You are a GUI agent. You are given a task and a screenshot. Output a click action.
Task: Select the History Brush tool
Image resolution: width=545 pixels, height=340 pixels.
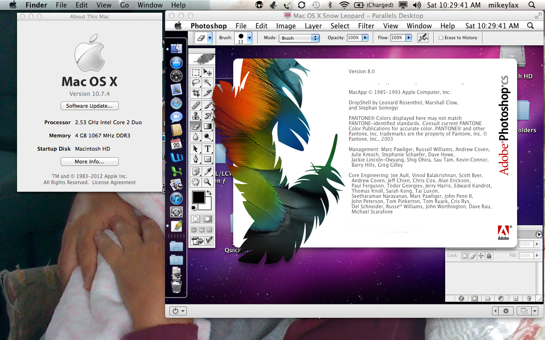point(208,116)
